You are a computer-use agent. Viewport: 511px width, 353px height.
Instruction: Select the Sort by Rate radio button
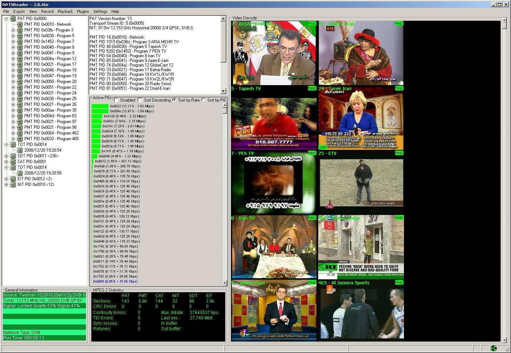pos(174,100)
